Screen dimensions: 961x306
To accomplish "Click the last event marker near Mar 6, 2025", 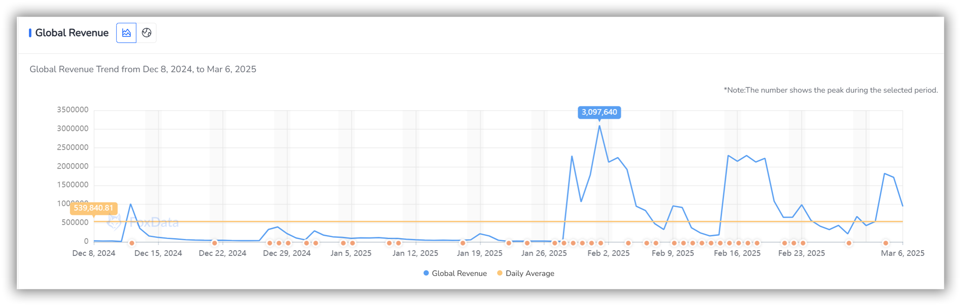I will pyautogui.click(x=885, y=243).
